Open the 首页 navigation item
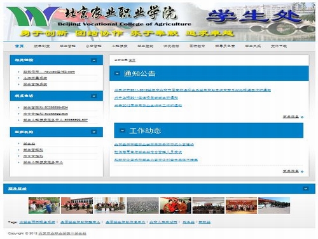318x239 pixels. 19,46
